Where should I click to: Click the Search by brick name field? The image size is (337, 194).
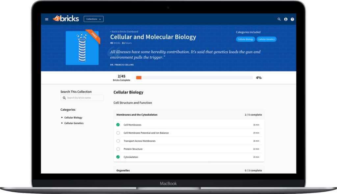pos(82,97)
